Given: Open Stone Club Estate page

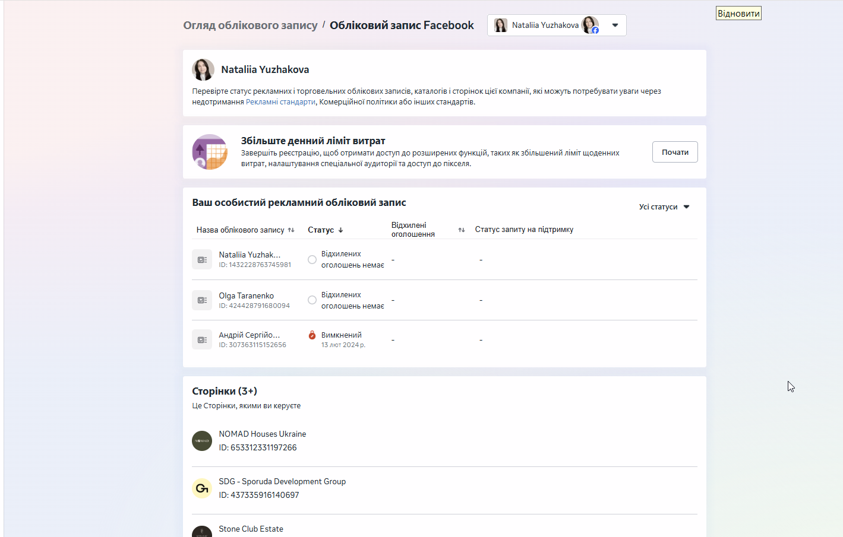Looking at the screenshot, I should tap(251, 529).
